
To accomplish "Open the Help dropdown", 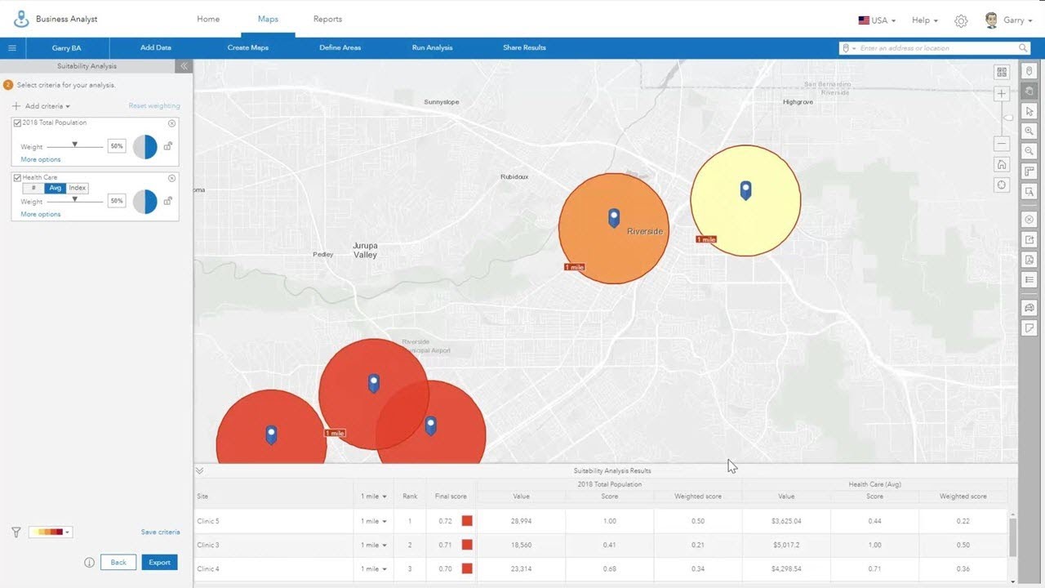I will point(925,20).
